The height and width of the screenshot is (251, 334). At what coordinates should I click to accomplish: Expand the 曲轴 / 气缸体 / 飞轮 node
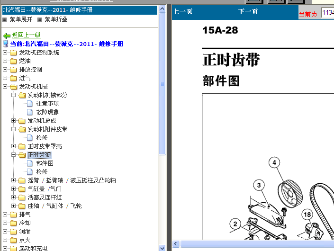13,206
